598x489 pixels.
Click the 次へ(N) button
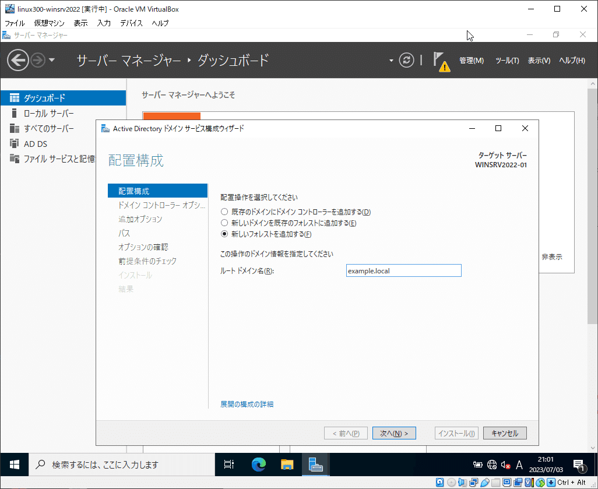coord(394,433)
